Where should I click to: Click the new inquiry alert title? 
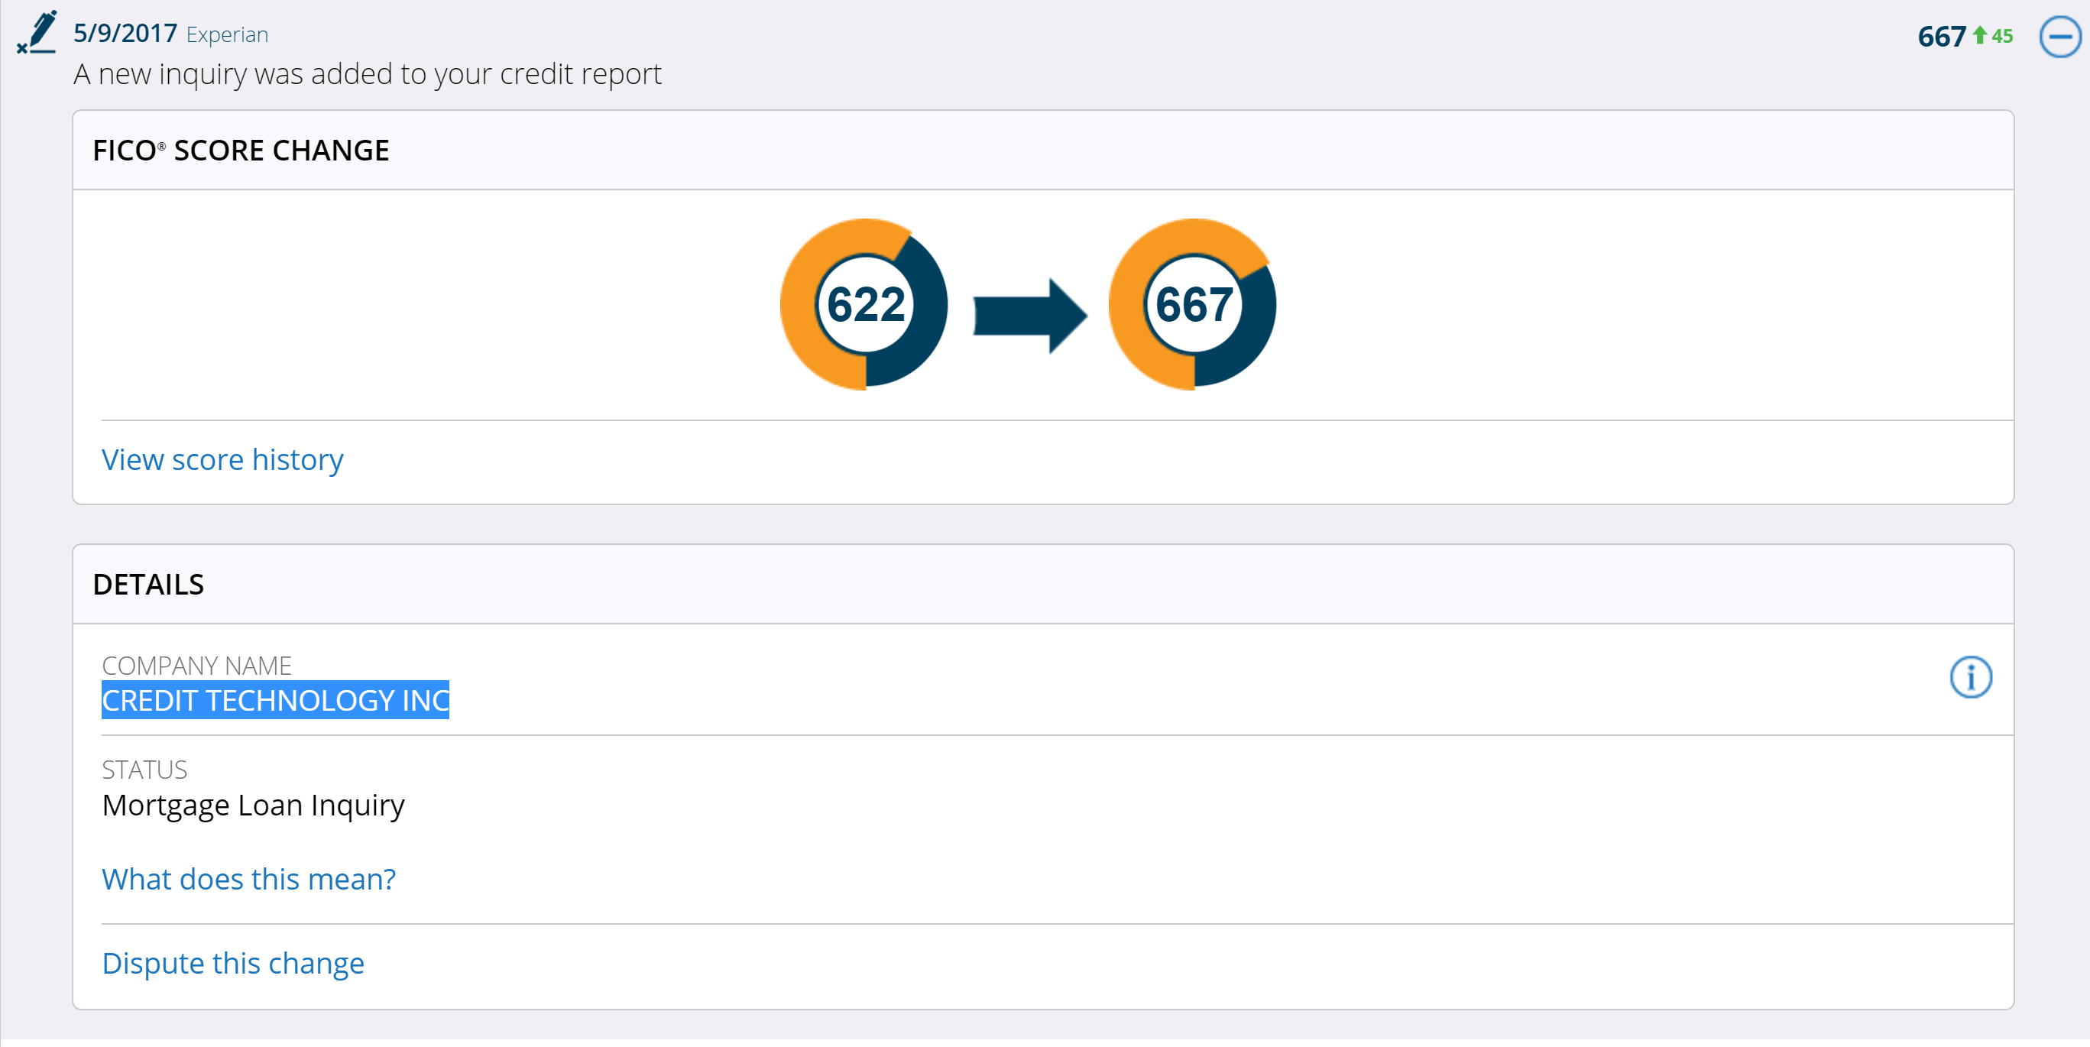point(368,74)
